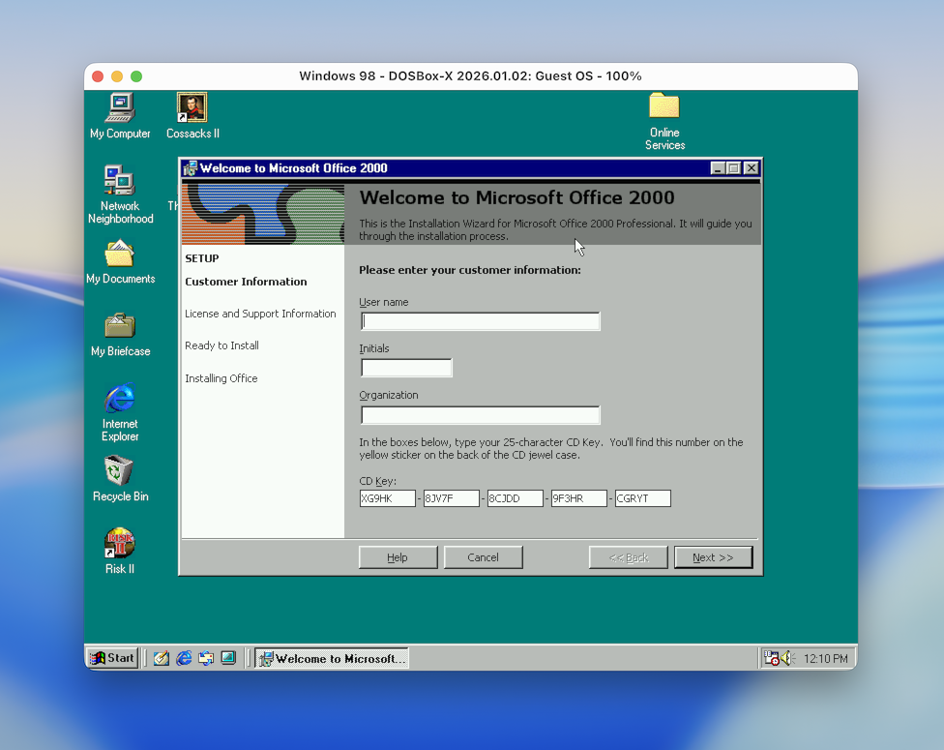Click into the Organization field
Viewport: 944px width, 750px height.
point(481,414)
